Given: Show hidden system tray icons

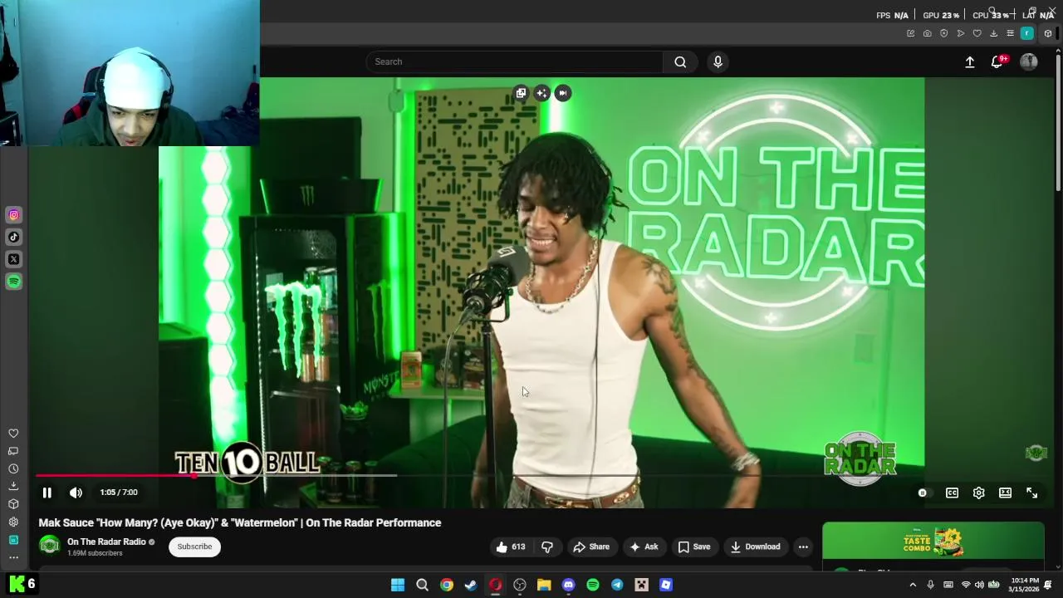Looking at the screenshot, I should 913,585.
